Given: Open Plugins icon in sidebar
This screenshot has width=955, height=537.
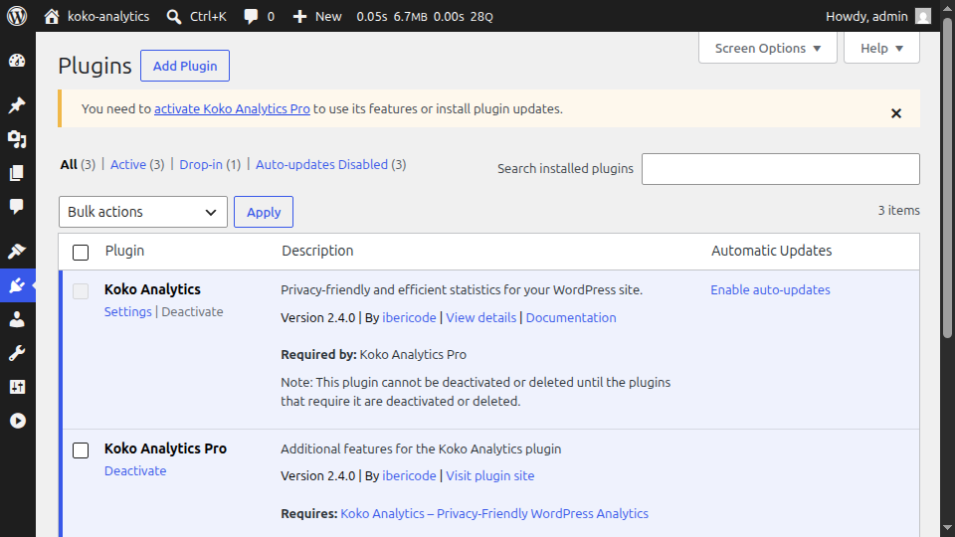Looking at the screenshot, I should click(x=17, y=285).
